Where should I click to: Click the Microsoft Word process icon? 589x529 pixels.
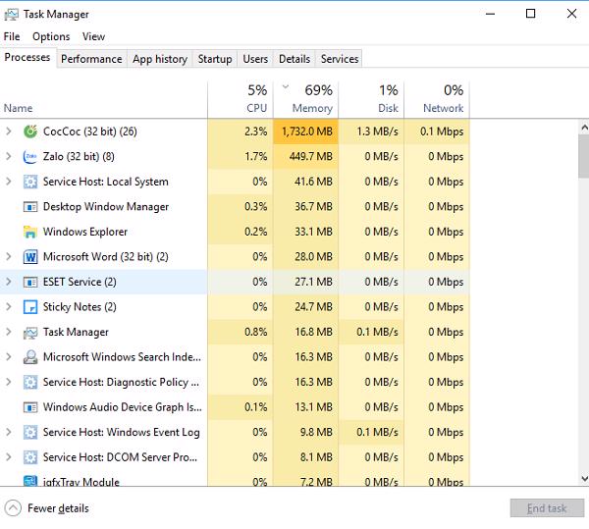(x=30, y=257)
